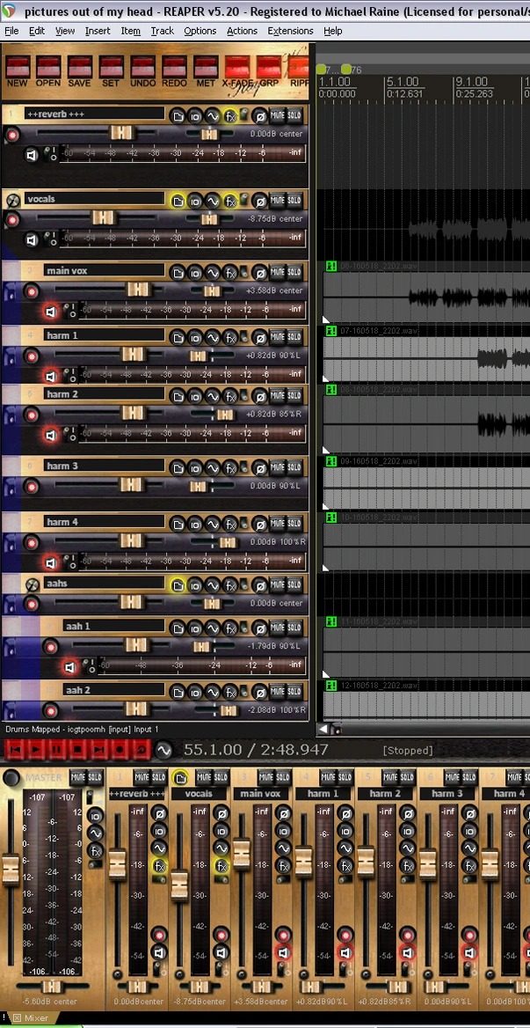Image resolution: width=530 pixels, height=1028 pixels.
Task: Toggle repeat loop in transport
Action: (x=141, y=749)
